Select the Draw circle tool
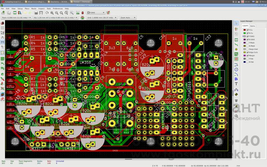Screen dimensions: 267x167 coord(236,69)
